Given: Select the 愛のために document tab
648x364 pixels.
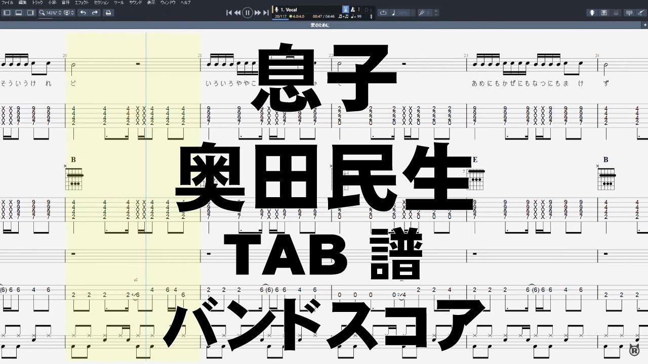Looking at the screenshot, I should 320,24.
